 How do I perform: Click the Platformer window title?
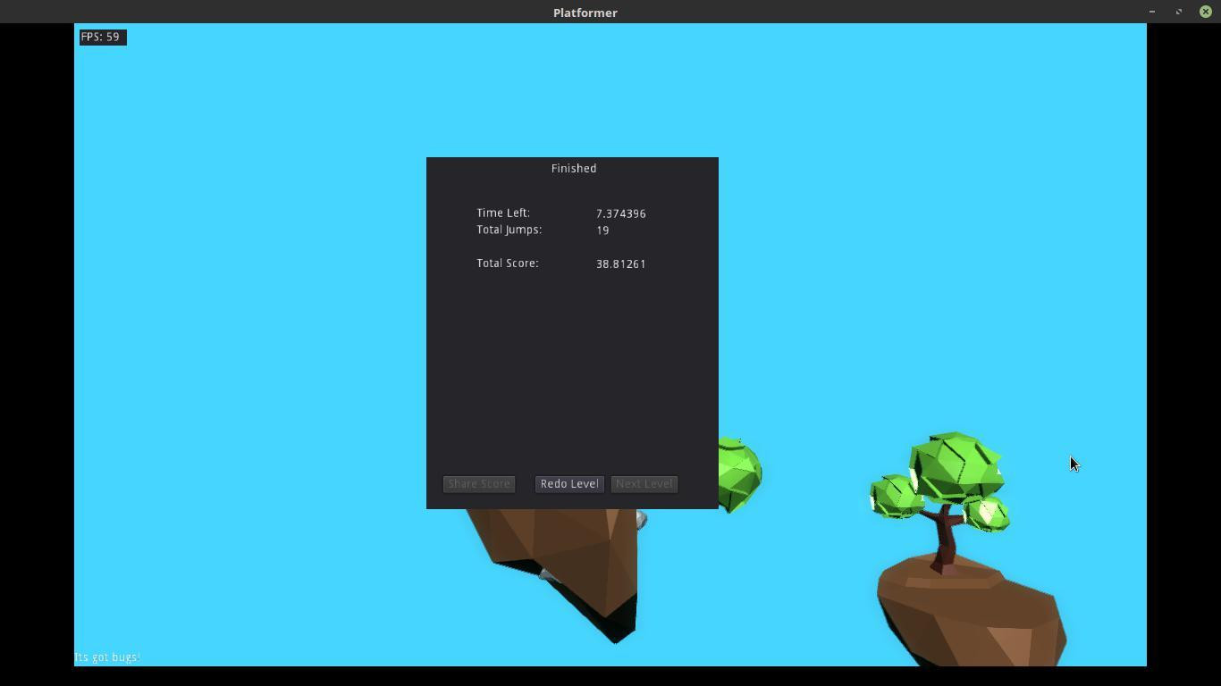pos(585,13)
